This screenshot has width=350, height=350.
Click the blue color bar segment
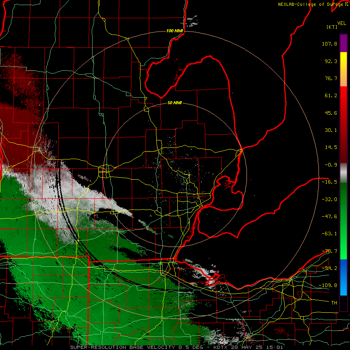point(343,277)
